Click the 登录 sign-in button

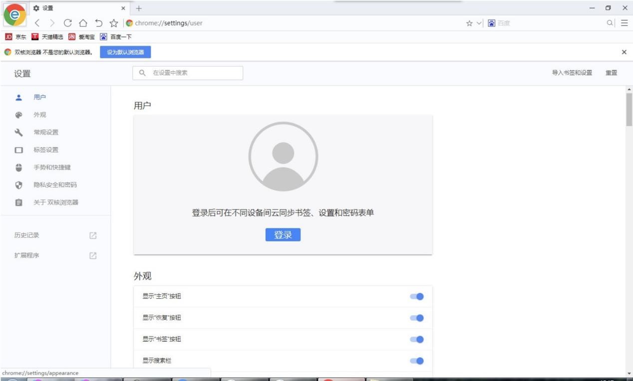(283, 234)
